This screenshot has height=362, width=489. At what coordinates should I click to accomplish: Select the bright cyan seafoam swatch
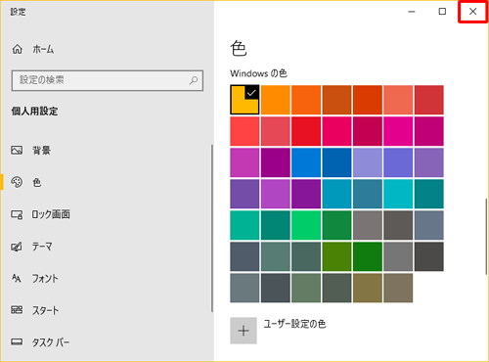tap(398, 194)
